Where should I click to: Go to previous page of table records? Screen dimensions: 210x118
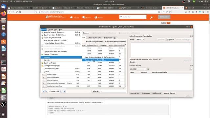click(x=47, y=91)
